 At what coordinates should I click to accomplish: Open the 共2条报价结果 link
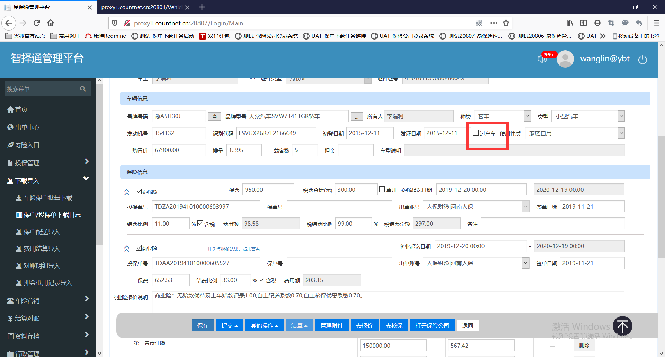[233, 249]
